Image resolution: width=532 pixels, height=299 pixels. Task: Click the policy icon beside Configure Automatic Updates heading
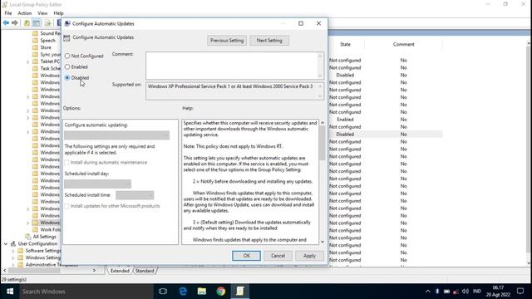coord(66,38)
